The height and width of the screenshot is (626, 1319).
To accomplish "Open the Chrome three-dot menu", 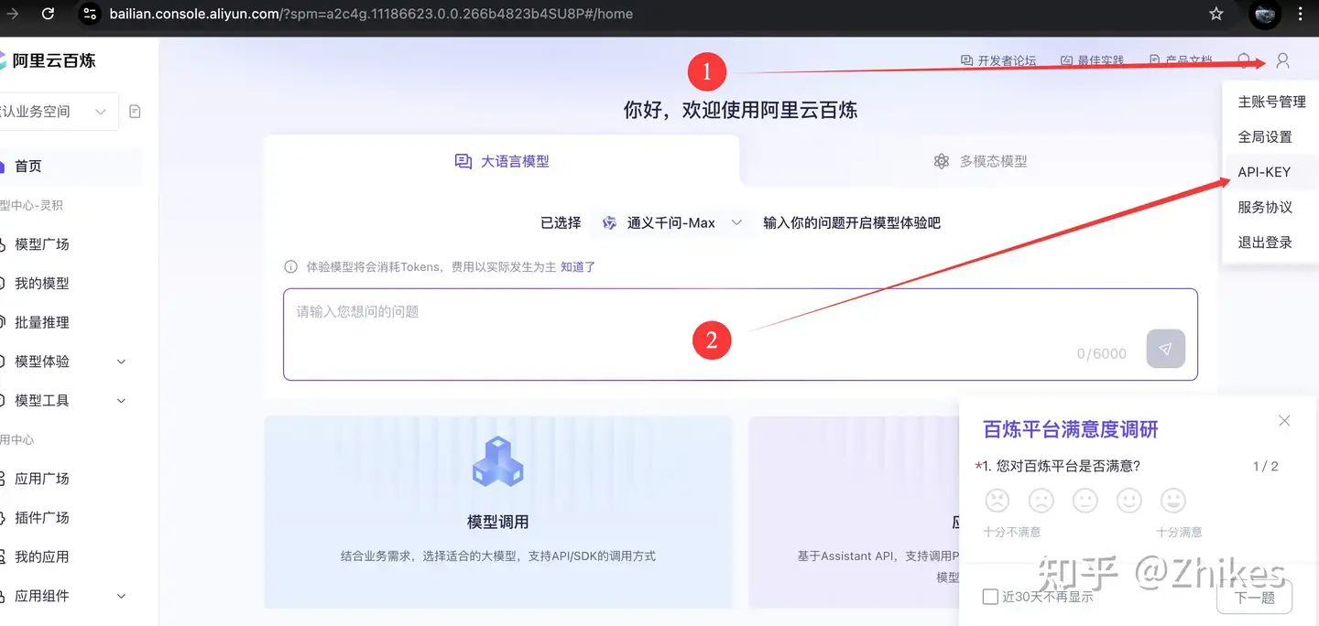I will (1301, 14).
